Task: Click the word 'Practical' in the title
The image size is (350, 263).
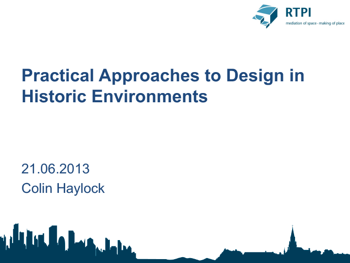Action: pyautogui.click(x=58, y=75)
